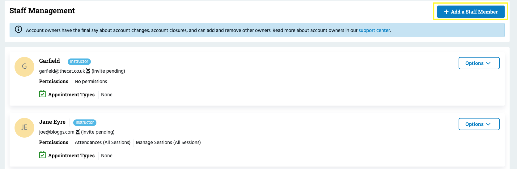
Task: Click Jane Eyre's Instructor badge
Action: click(85, 123)
